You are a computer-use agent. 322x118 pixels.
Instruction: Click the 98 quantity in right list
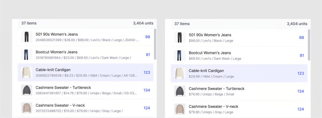click(x=302, y=38)
